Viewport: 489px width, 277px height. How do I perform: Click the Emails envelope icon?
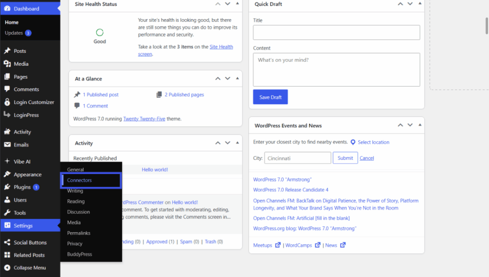click(7, 144)
